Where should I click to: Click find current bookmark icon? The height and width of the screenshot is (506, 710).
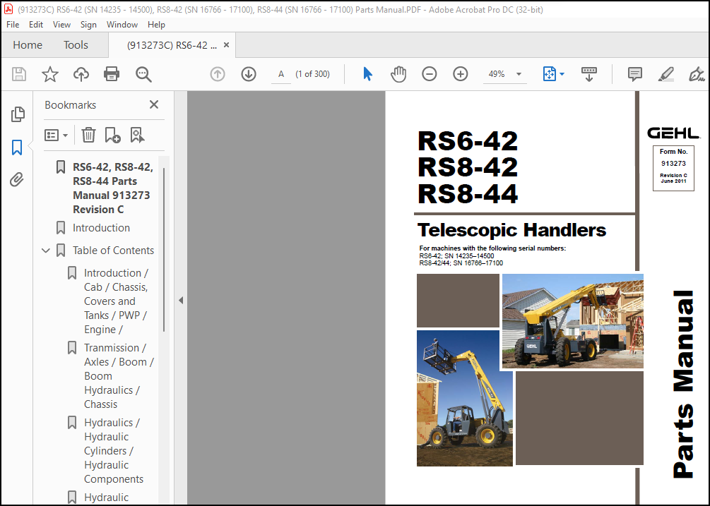click(x=137, y=135)
